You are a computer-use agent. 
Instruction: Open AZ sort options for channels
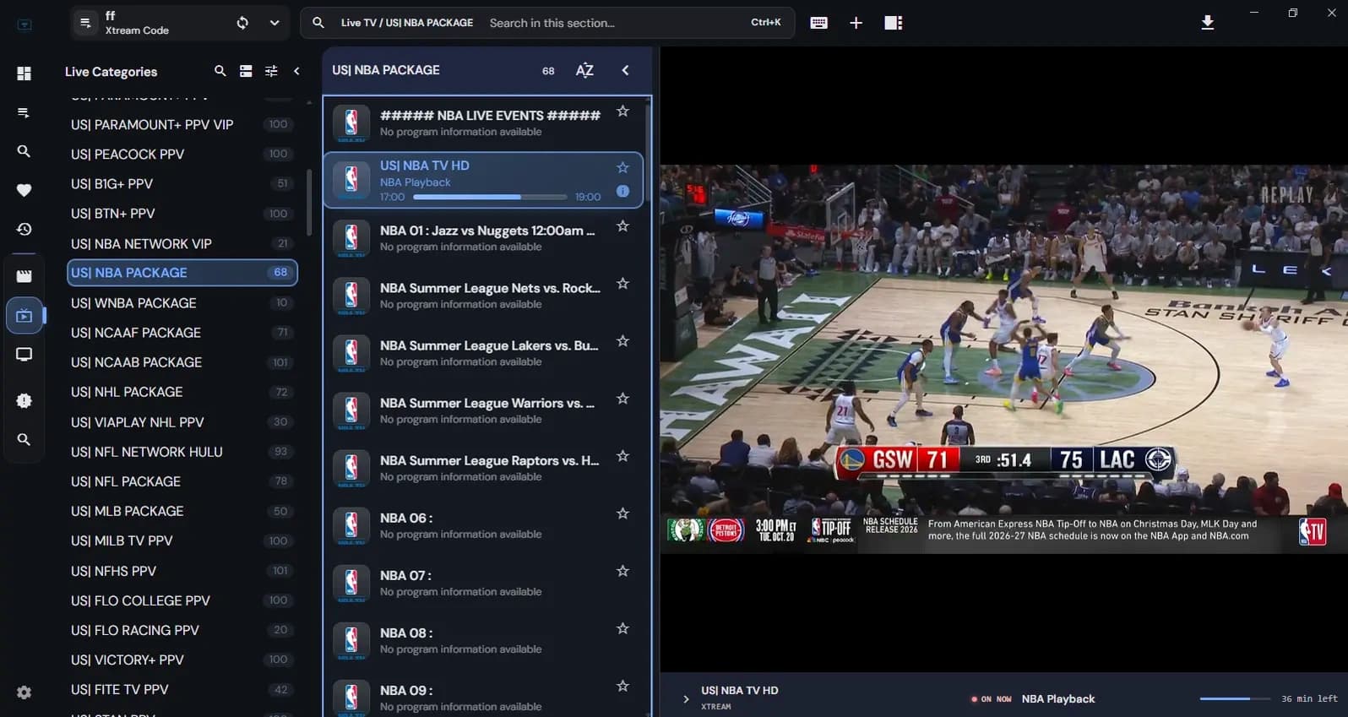[x=584, y=70]
